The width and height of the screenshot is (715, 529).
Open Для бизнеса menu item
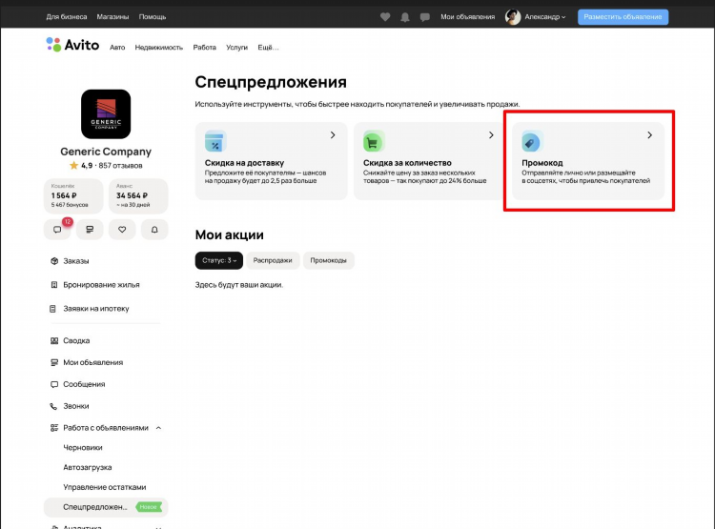67,17
